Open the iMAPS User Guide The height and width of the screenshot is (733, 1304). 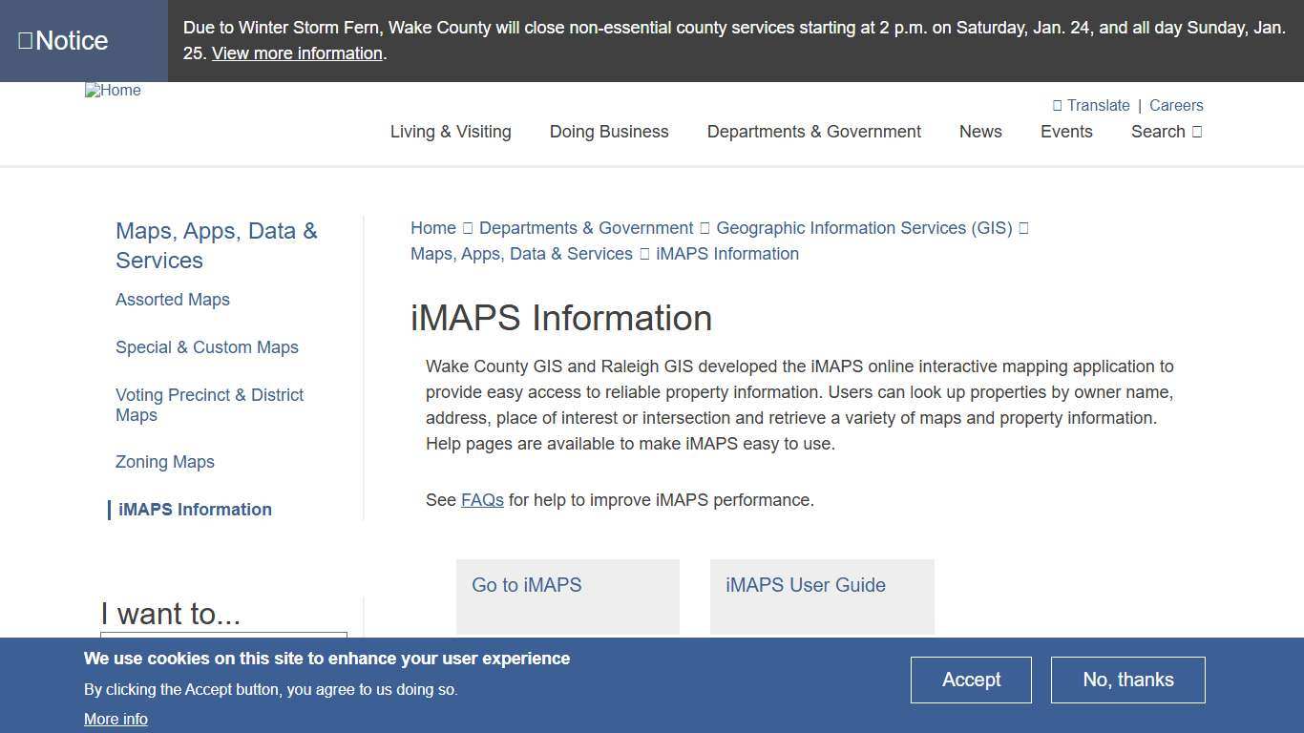(x=805, y=585)
